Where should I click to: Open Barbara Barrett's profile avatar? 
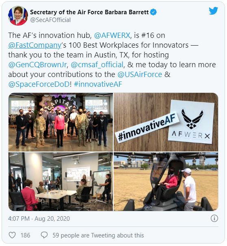point(18,16)
